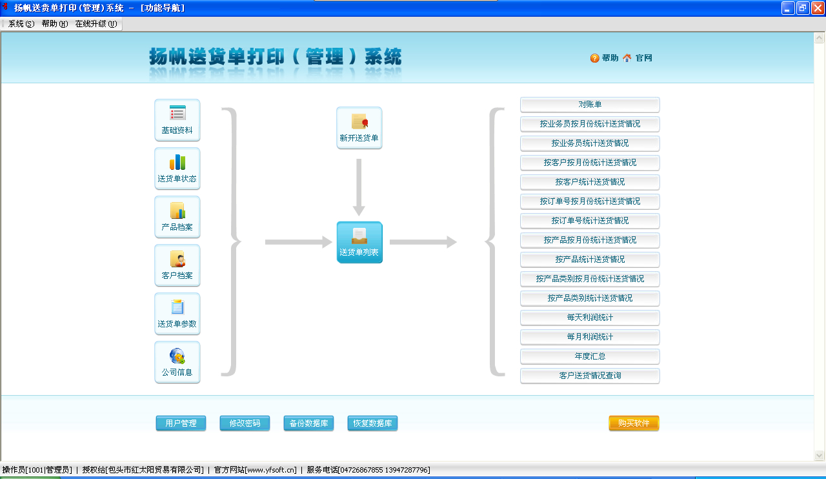Click 按业务员按月份统计送货情况 button
The width and height of the screenshot is (826, 479).
pyautogui.click(x=590, y=124)
